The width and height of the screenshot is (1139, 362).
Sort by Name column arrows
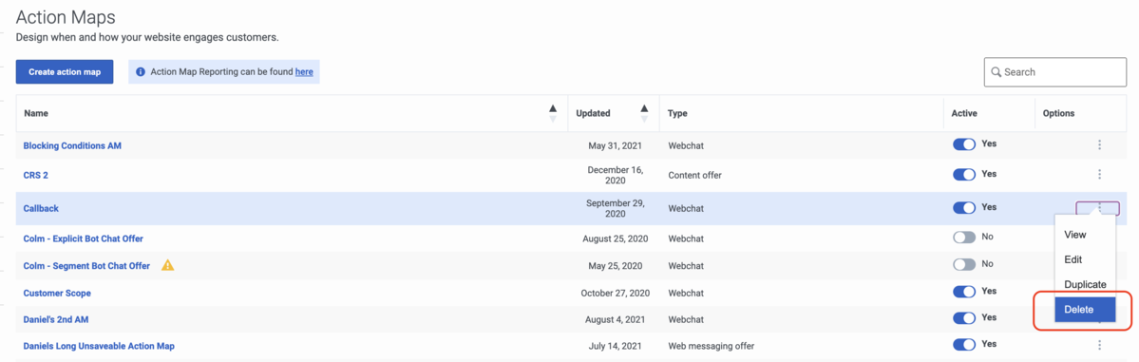[553, 113]
